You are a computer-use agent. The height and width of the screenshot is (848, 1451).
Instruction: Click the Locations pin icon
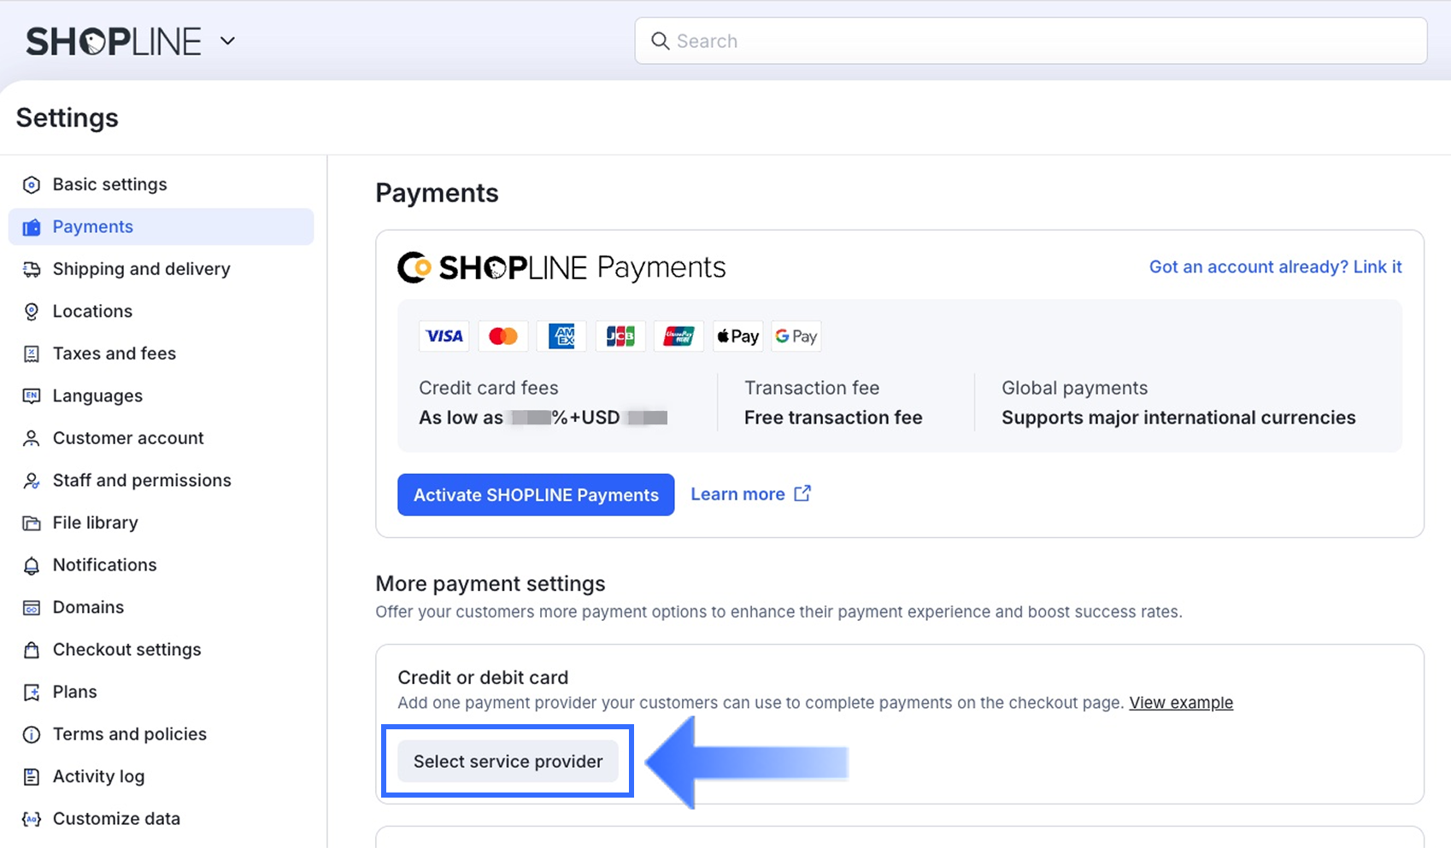point(32,312)
